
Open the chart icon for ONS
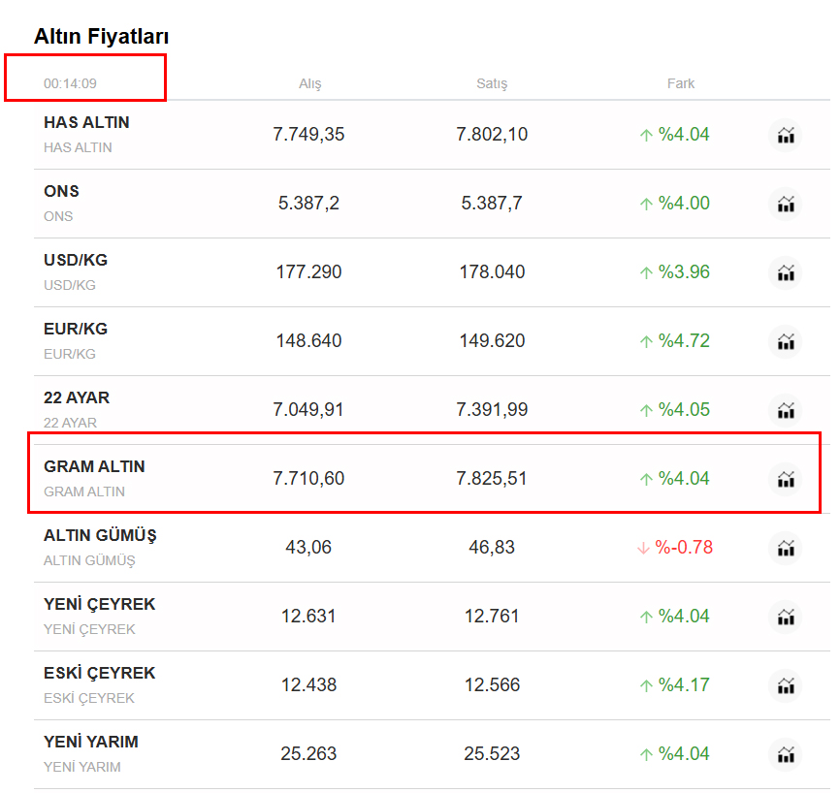[786, 204]
